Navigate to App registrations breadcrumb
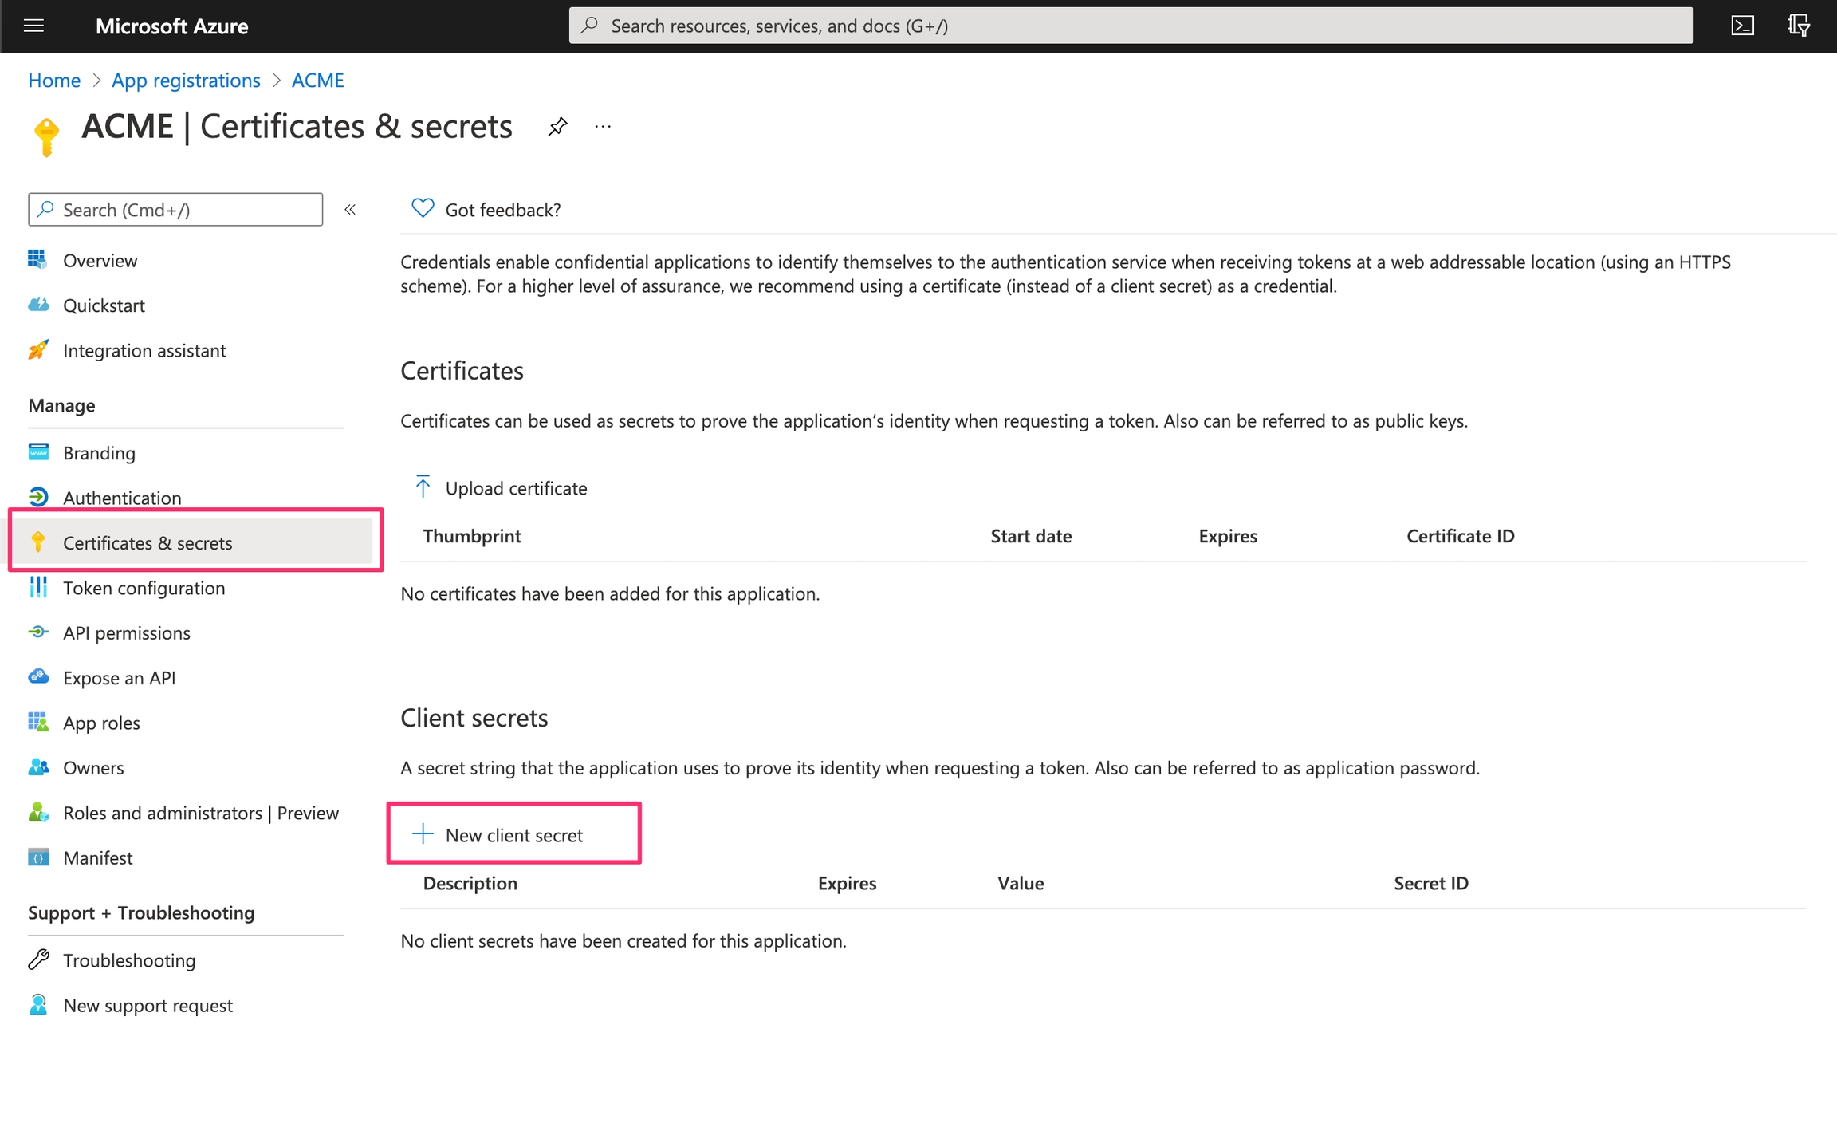This screenshot has width=1837, height=1123. [186, 80]
